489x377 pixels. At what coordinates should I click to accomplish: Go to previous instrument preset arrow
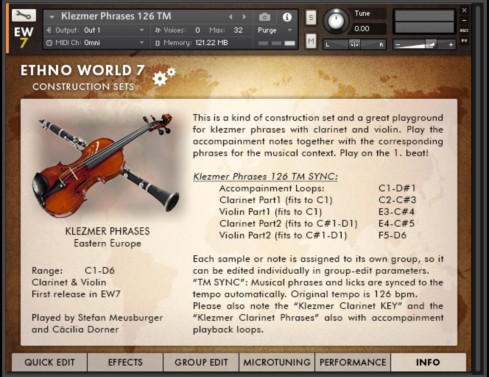[x=231, y=17]
